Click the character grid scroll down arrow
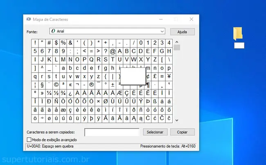The width and height of the screenshot is (266, 165). pyautogui.click(x=177, y=120)
